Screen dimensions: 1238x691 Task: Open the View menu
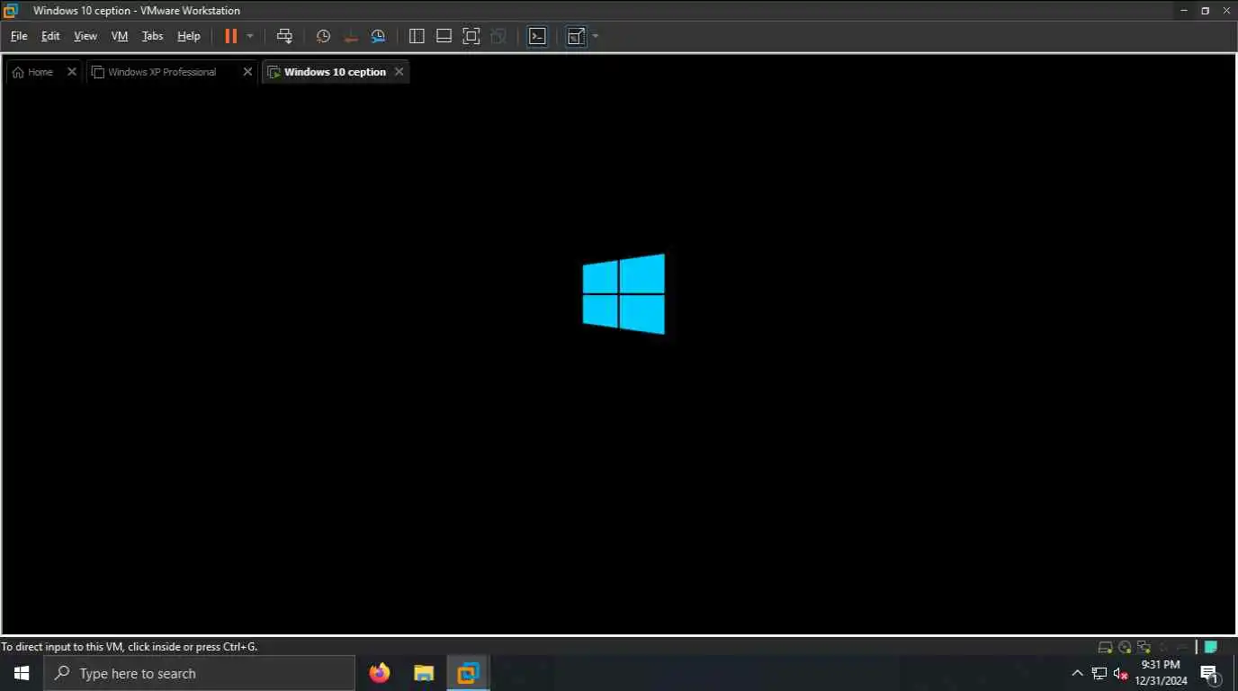[85, 36]
